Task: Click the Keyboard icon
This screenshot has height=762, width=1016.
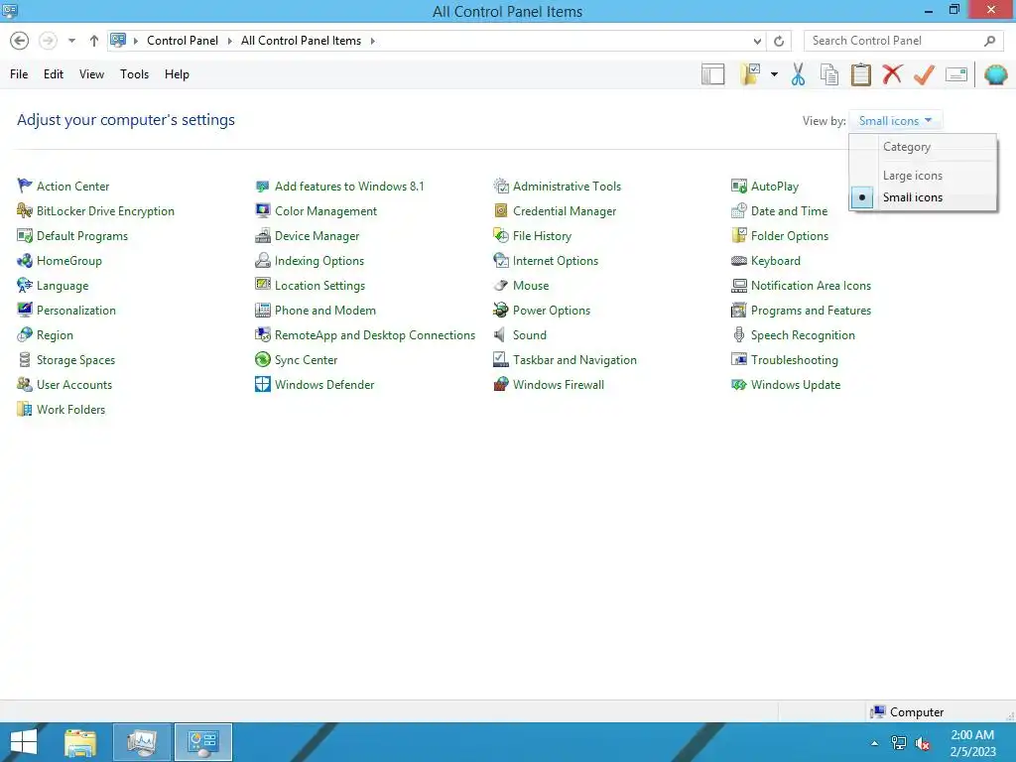Action: click(738, 261)
